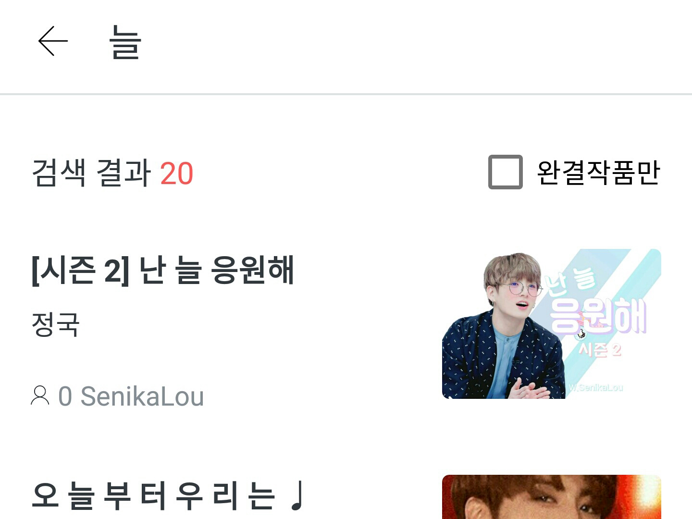
Task: Tap the 응원해 lettering on the first cover
Action: [598, 316]
